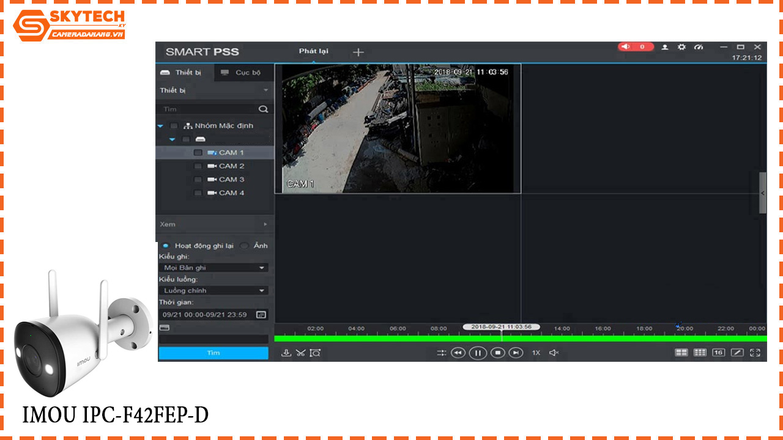
Task: Collapse the Nhóm Mặc định group
Action: pos(161,126)
